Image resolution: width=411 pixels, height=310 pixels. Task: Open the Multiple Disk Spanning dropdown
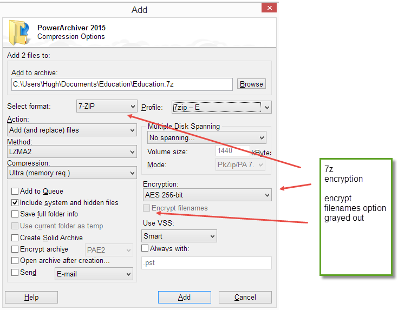pyautogui.click(x=207, y=138)
